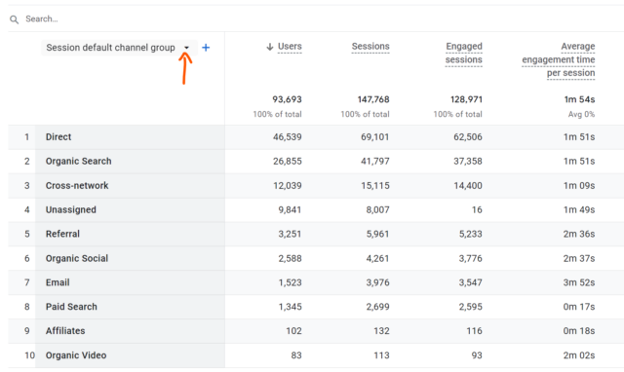This screenshot has height=372, width=624.
Task: Click Affiliates sessions value 132
Action: (x=381, y=331)
